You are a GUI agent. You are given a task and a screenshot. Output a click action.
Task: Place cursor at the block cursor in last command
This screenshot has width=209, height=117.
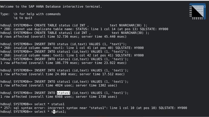point(54,112)
